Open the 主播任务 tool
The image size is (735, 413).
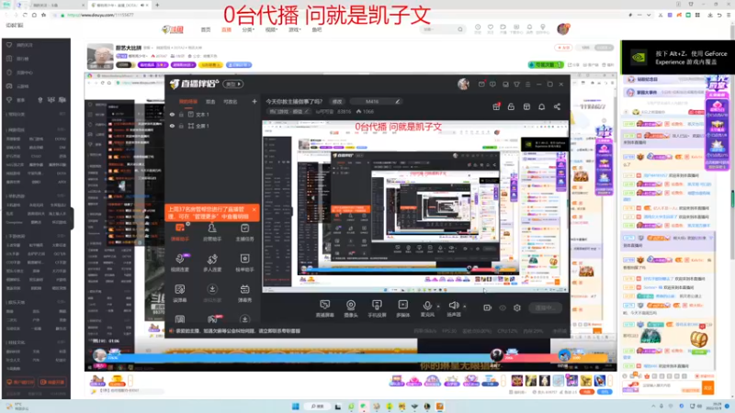244,232
